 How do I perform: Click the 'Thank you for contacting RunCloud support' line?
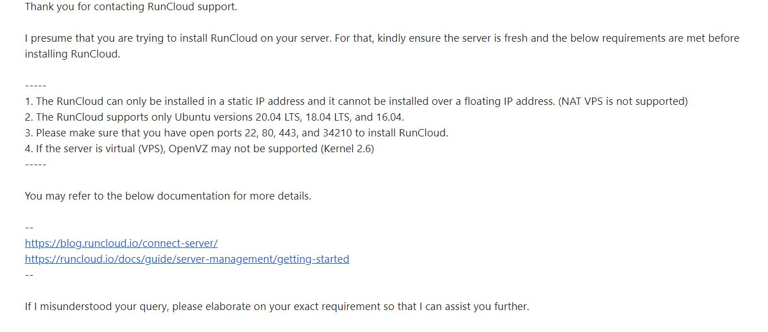pyautogui.click(x=131, y=7)
